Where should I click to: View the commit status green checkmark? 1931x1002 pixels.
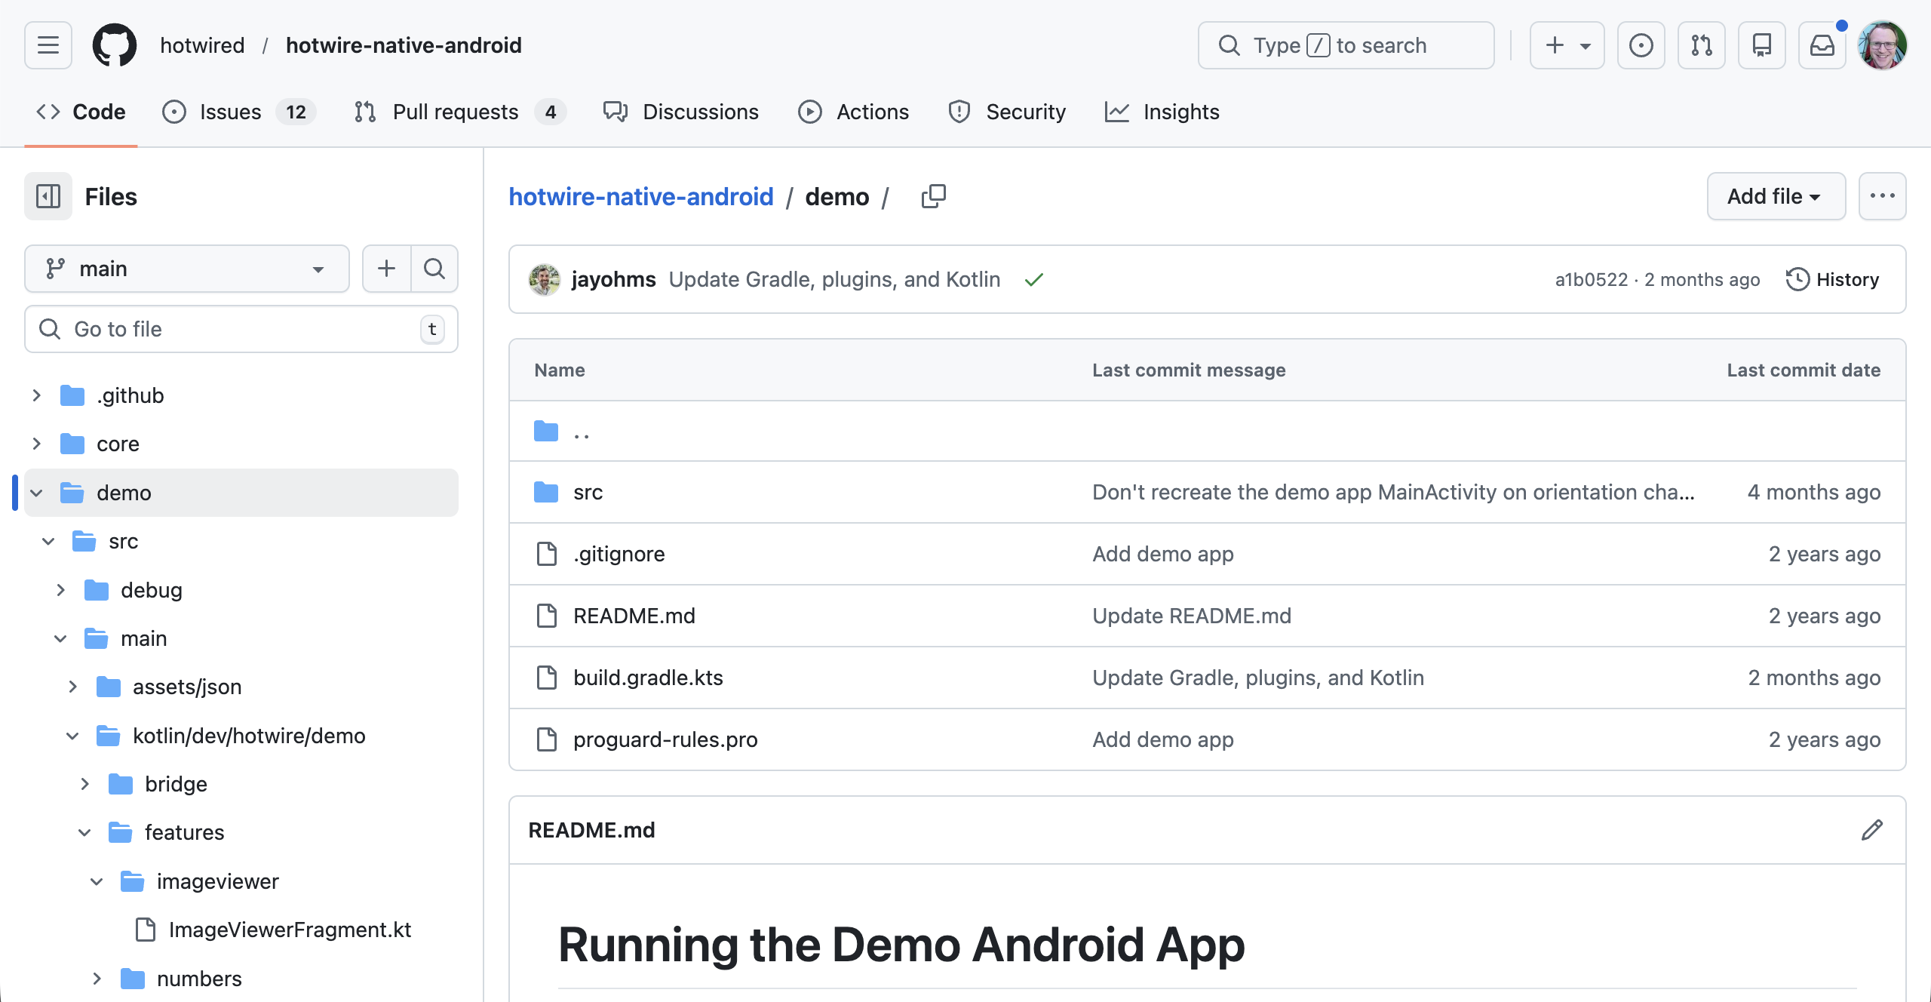1033,280
